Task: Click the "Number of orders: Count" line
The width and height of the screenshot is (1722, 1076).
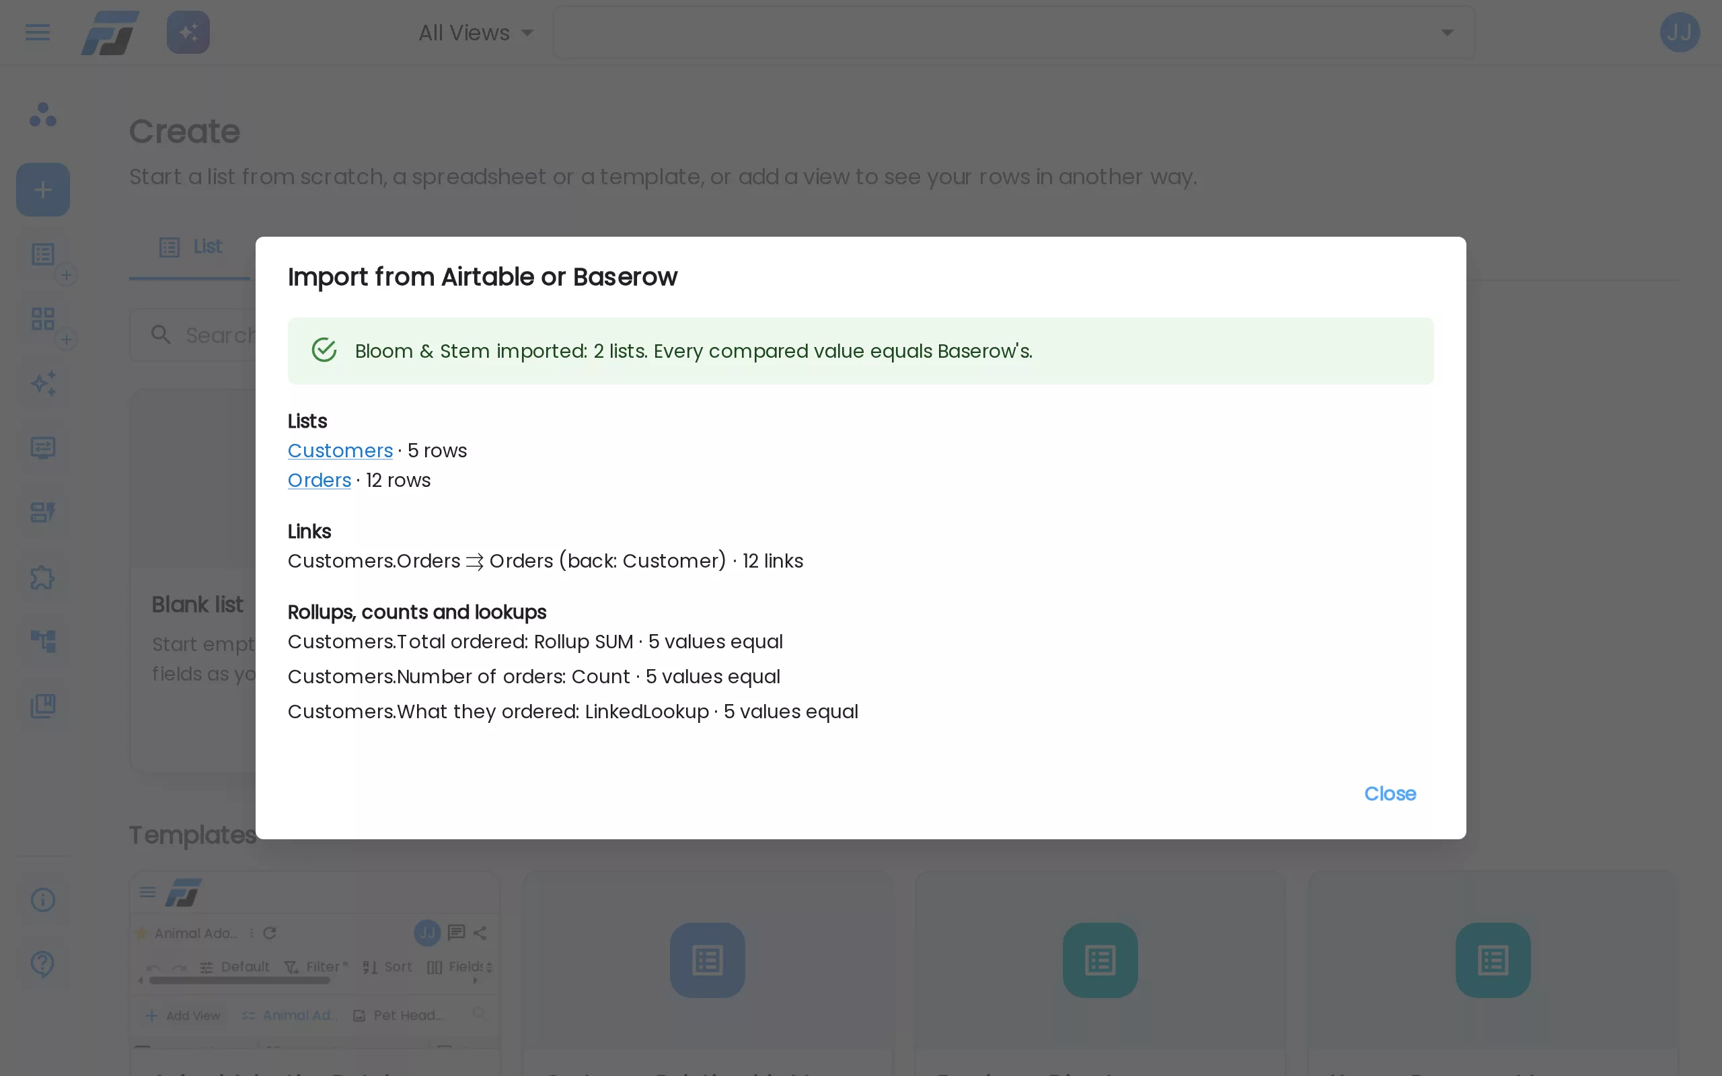Action: [x=533, y=676]
